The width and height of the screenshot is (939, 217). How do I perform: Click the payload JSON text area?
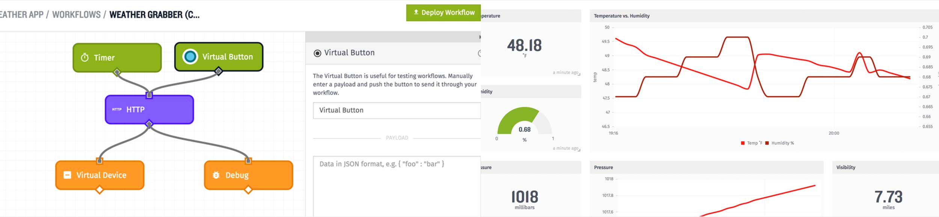(397, 185)
